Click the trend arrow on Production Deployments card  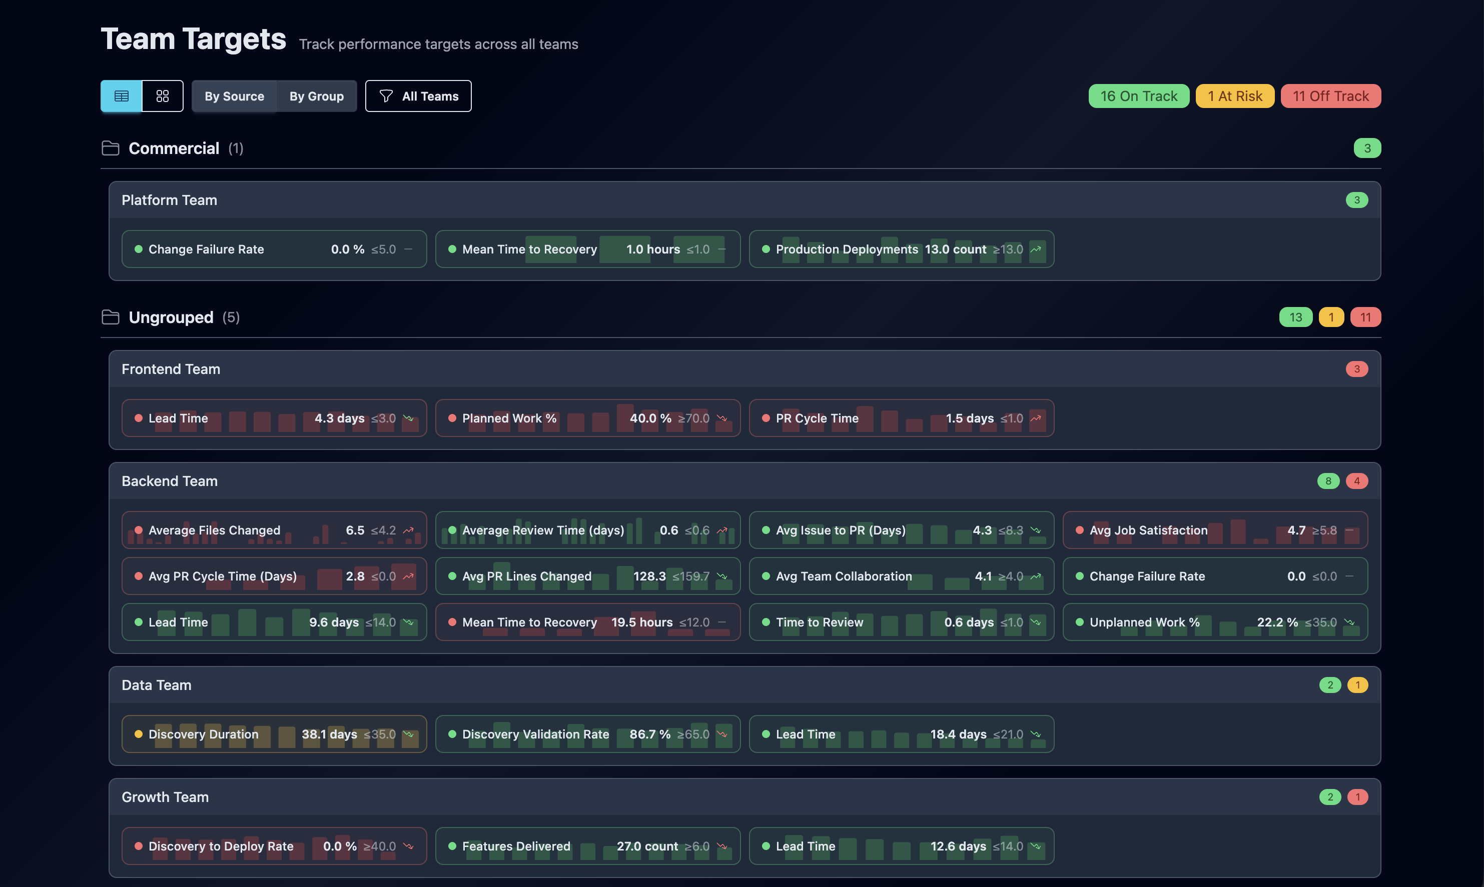click(x=1036, y=249)
